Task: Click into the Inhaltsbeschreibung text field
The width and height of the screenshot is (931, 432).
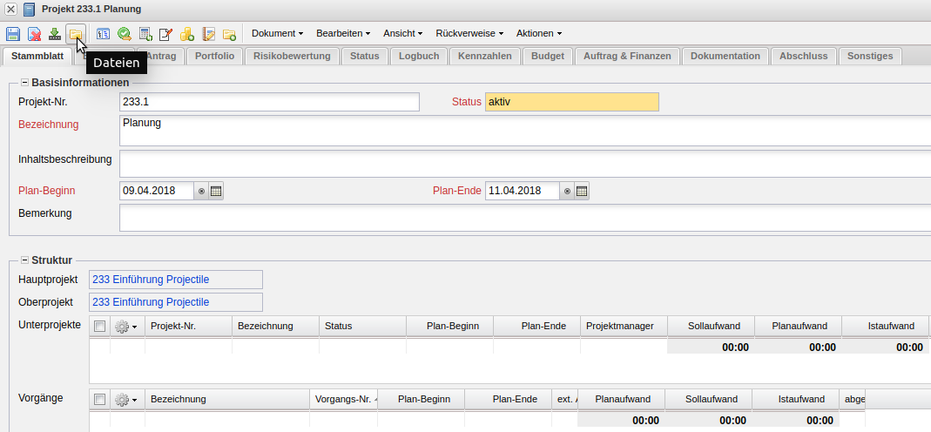Action: (523, 163)
